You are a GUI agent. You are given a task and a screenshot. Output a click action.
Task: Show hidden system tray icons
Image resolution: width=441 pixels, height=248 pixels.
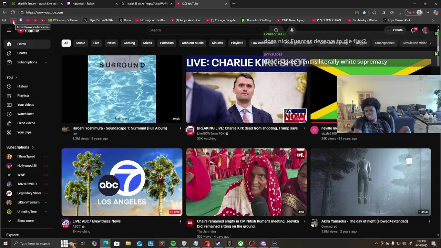pyautogui.click(x=376, y=244)
